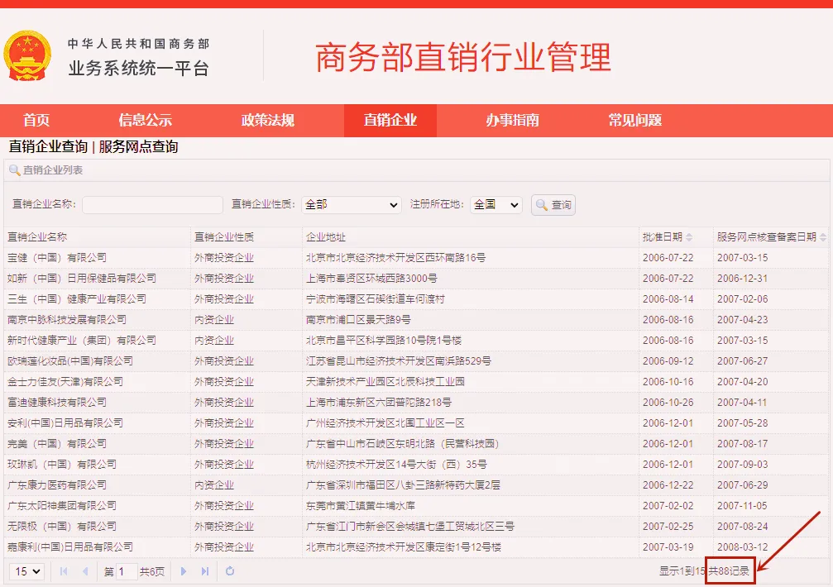Screen dimensions: 833x587
Task: Select row 无限极（中国）有限公司
Action: click(x=417, y=527)
